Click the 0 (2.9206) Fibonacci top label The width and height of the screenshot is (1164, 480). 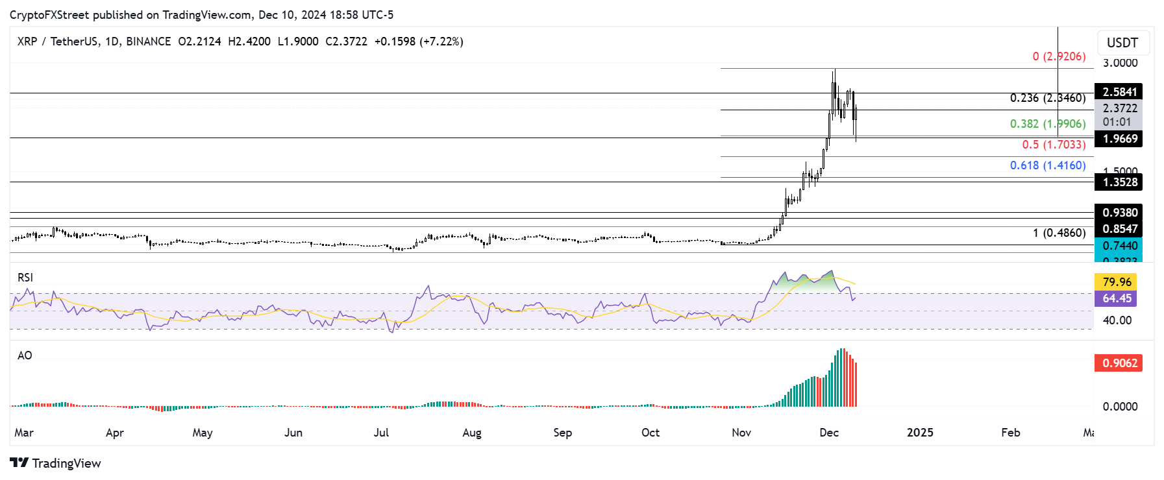click(x=1058, y=56)
